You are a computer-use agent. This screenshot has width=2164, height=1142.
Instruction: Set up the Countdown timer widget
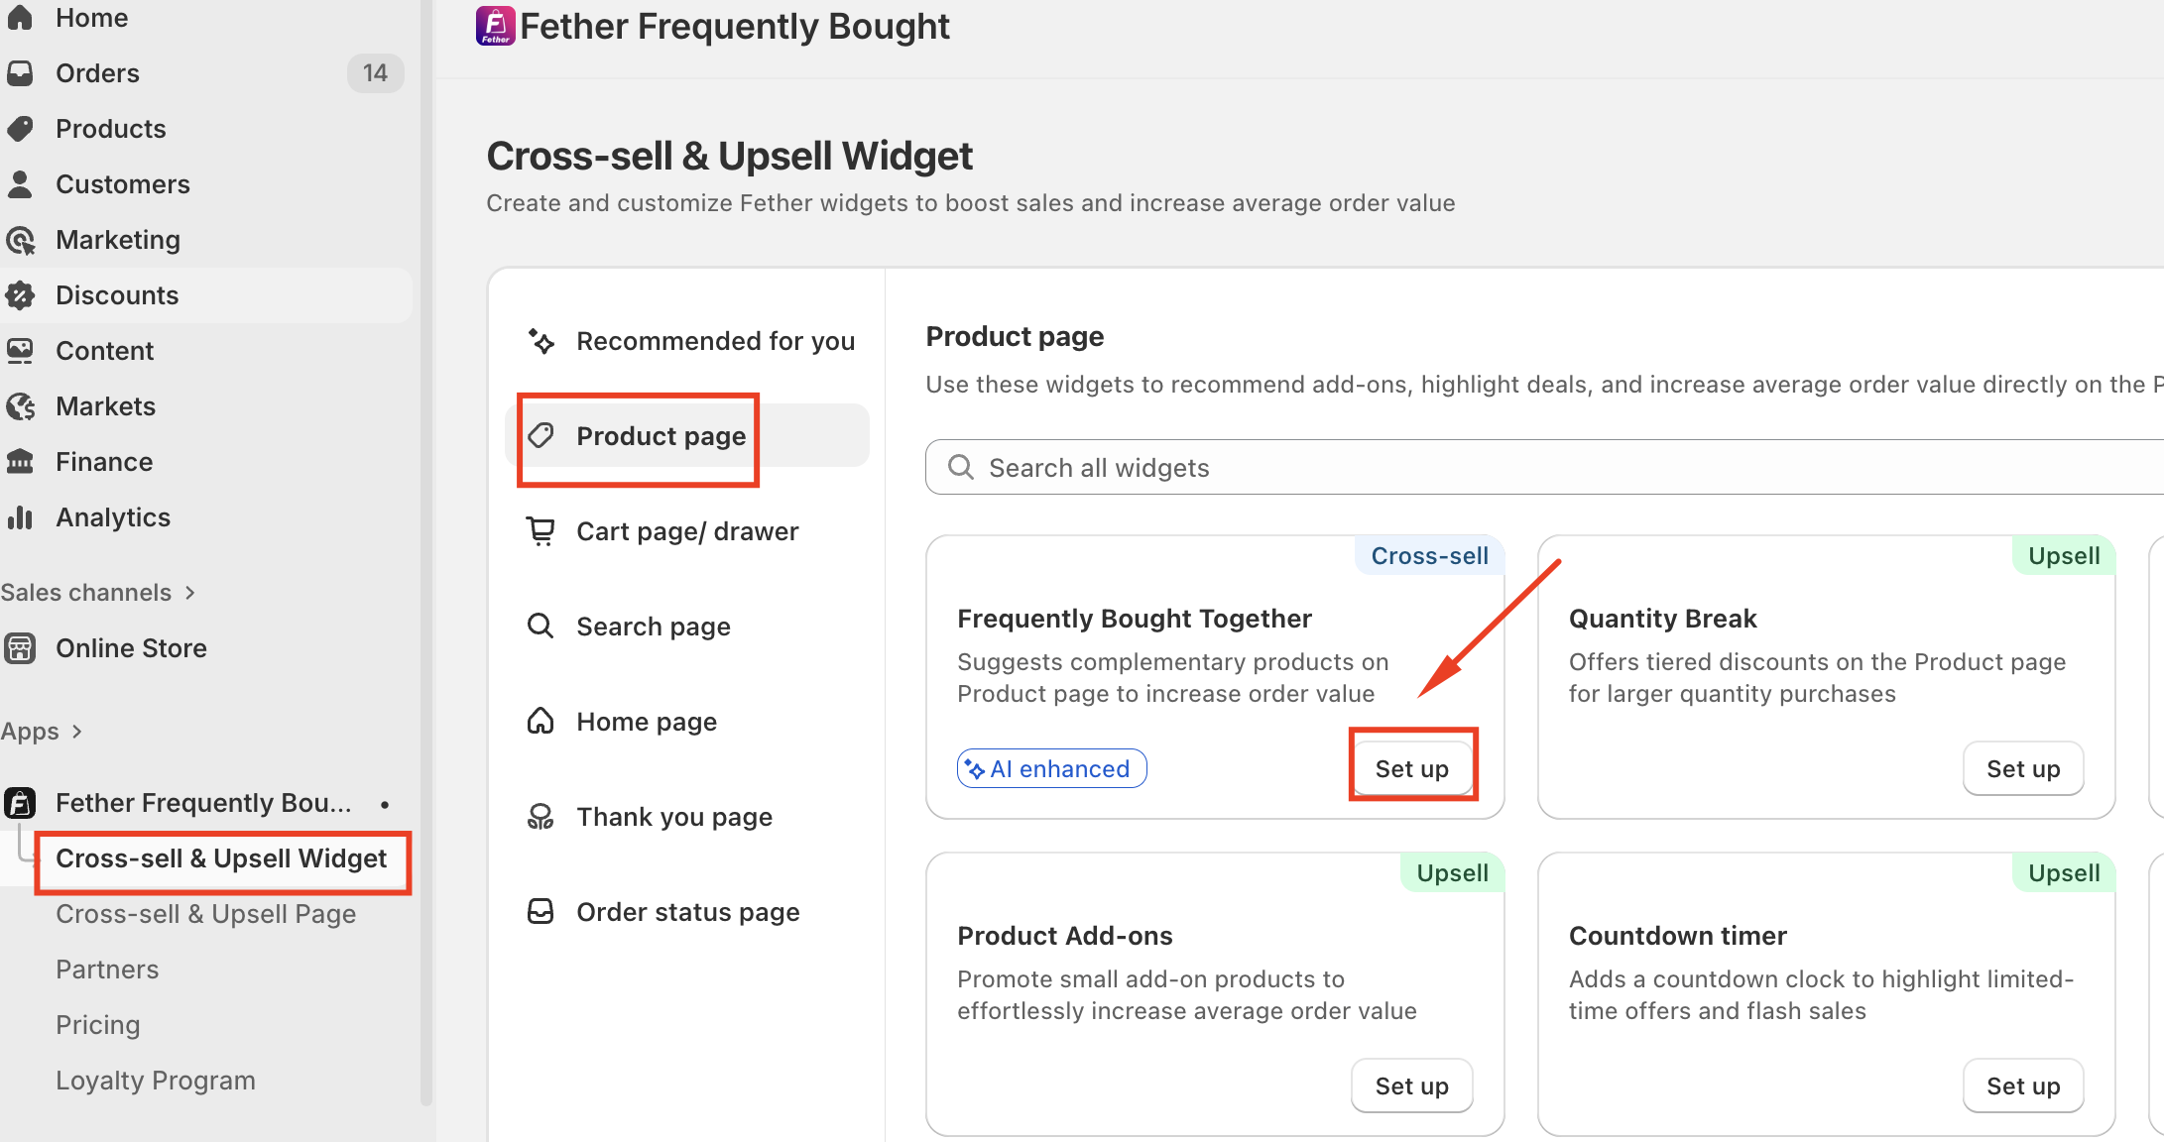(x=2023, y=1085)
